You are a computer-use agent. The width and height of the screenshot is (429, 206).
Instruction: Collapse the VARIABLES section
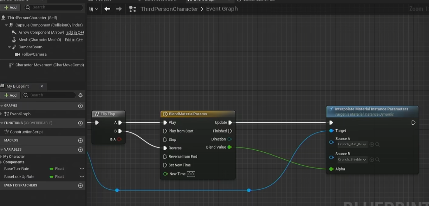click(2, 150)
